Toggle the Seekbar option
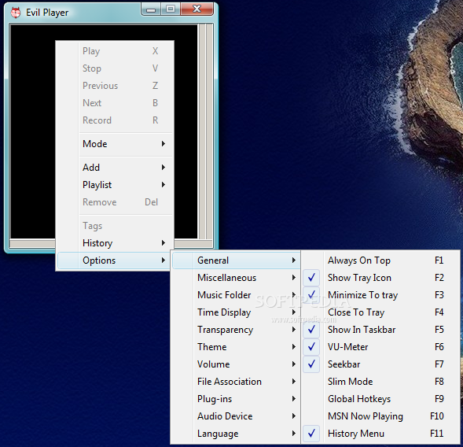This screenshot has height=447, width=463. tap(381, 364)
